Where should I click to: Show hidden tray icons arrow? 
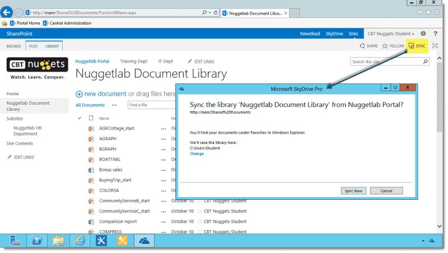pos(423,241)
